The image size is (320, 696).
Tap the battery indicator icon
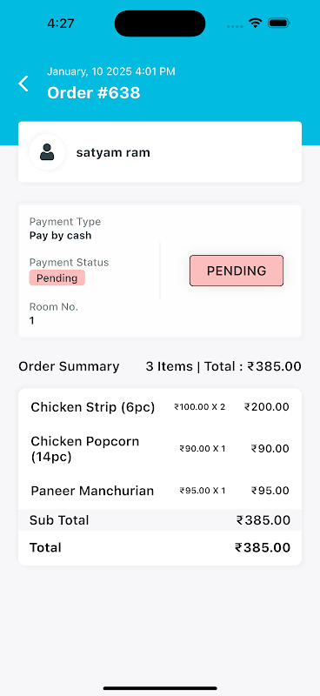point(279,23)
